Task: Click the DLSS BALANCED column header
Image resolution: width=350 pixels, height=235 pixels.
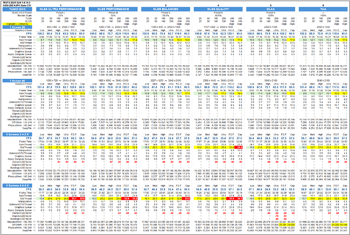Action: click(x=166, y=9)
